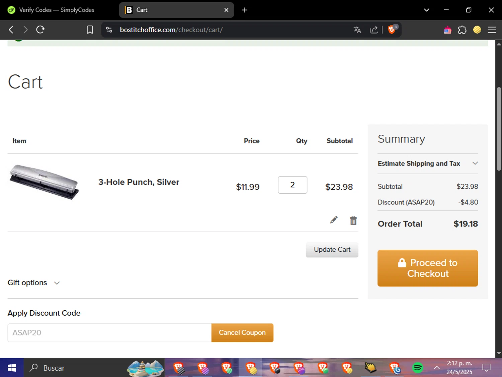This screenshot has width=502, height=377.
Task: Show hidden system tray icons
Action: click(437, 368)
